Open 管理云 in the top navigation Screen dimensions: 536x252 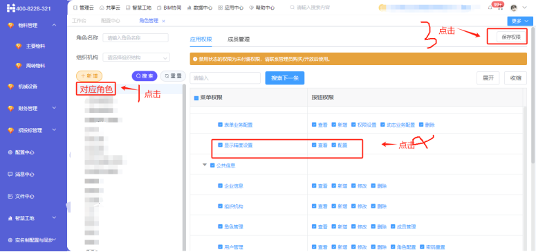tap(84, 8)
